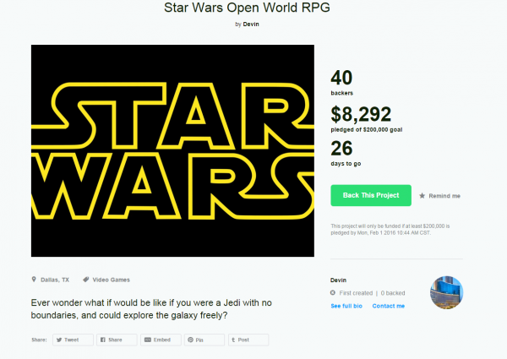Open the Contact me link
This screenshot has width=507, height=359.
(389, 306)
